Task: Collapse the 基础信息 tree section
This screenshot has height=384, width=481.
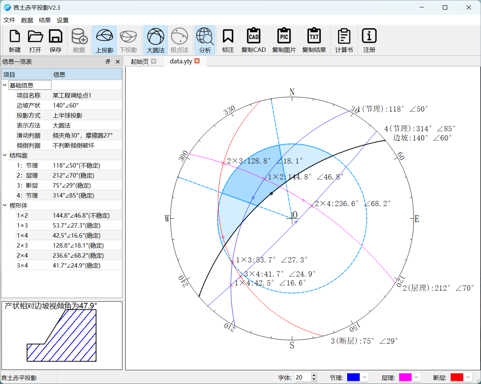Action: click(x=5, y=85)
